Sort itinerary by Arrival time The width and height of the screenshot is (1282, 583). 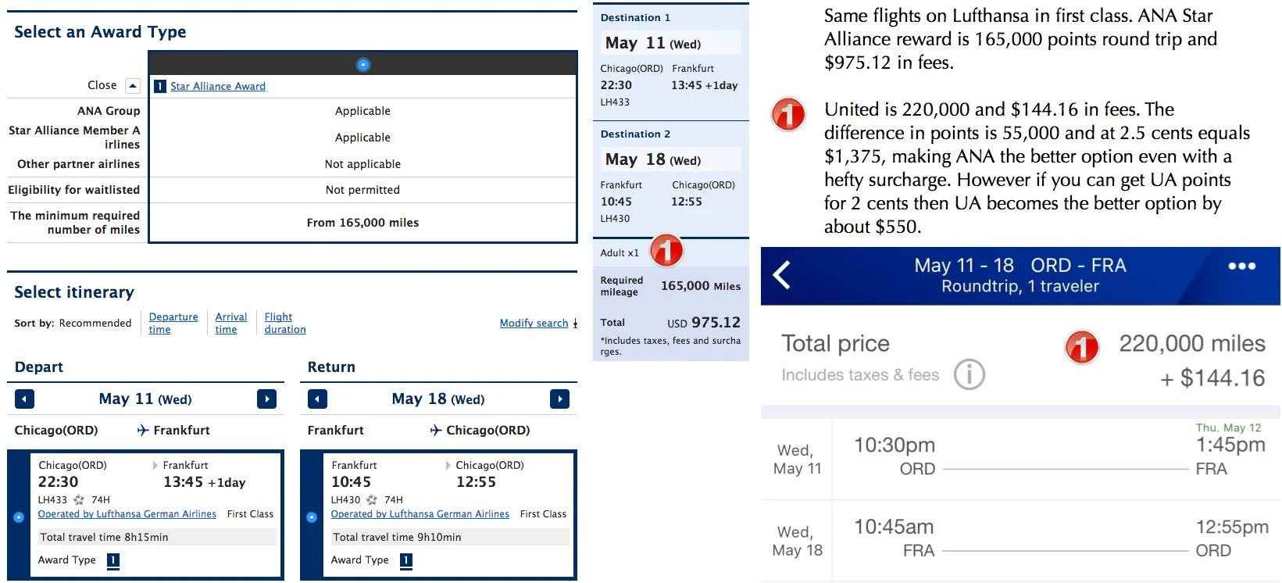point(231,323)
